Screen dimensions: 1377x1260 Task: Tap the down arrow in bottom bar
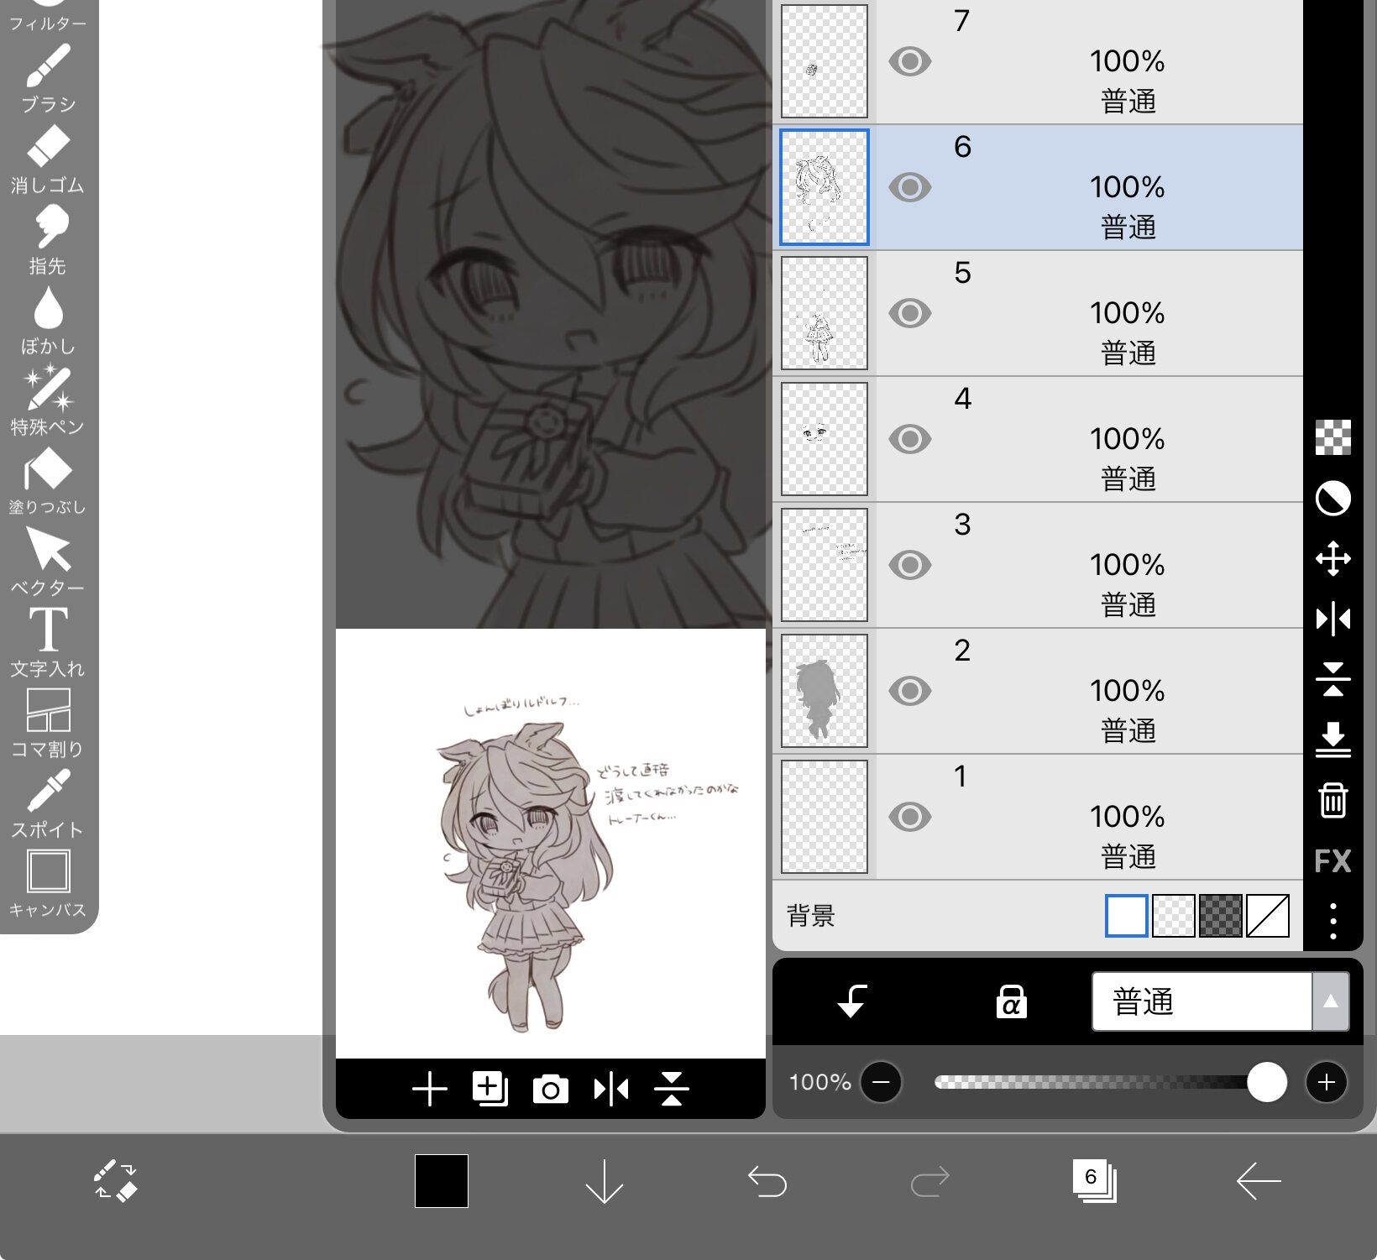[605, 1182]
